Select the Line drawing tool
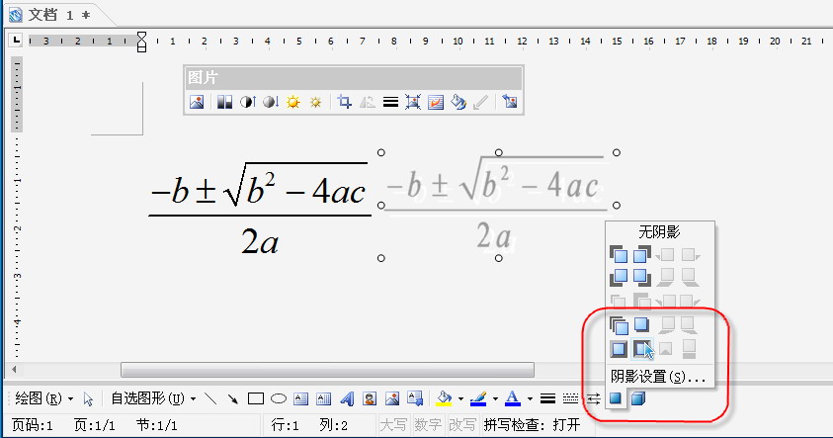This screenshot has height=438, width=833. 210,398
